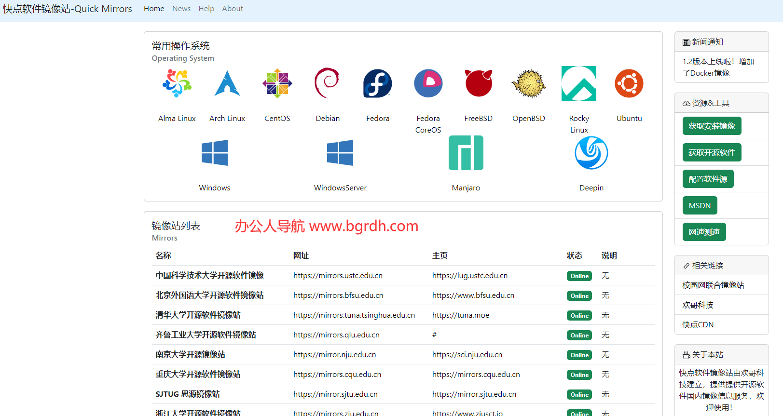Viewport: 783px width, 416px height.
Task: Click the 获取安装镜像 button
Action: point(712,126)
